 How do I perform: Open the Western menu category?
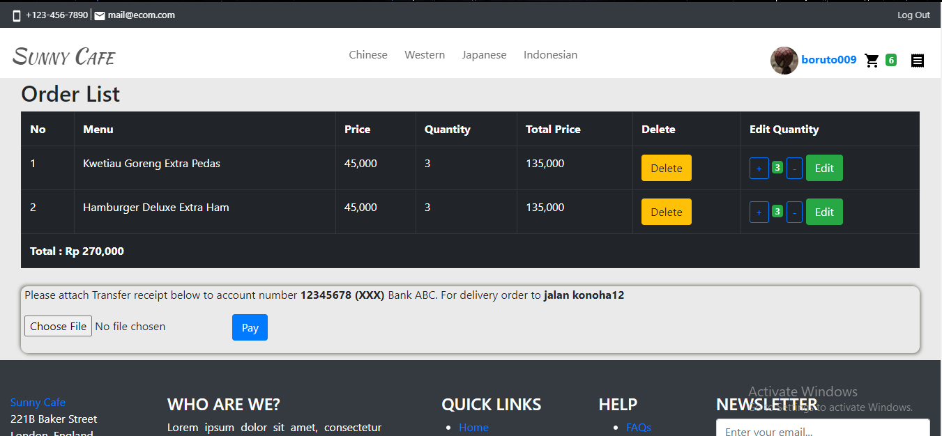pos(425,55)
